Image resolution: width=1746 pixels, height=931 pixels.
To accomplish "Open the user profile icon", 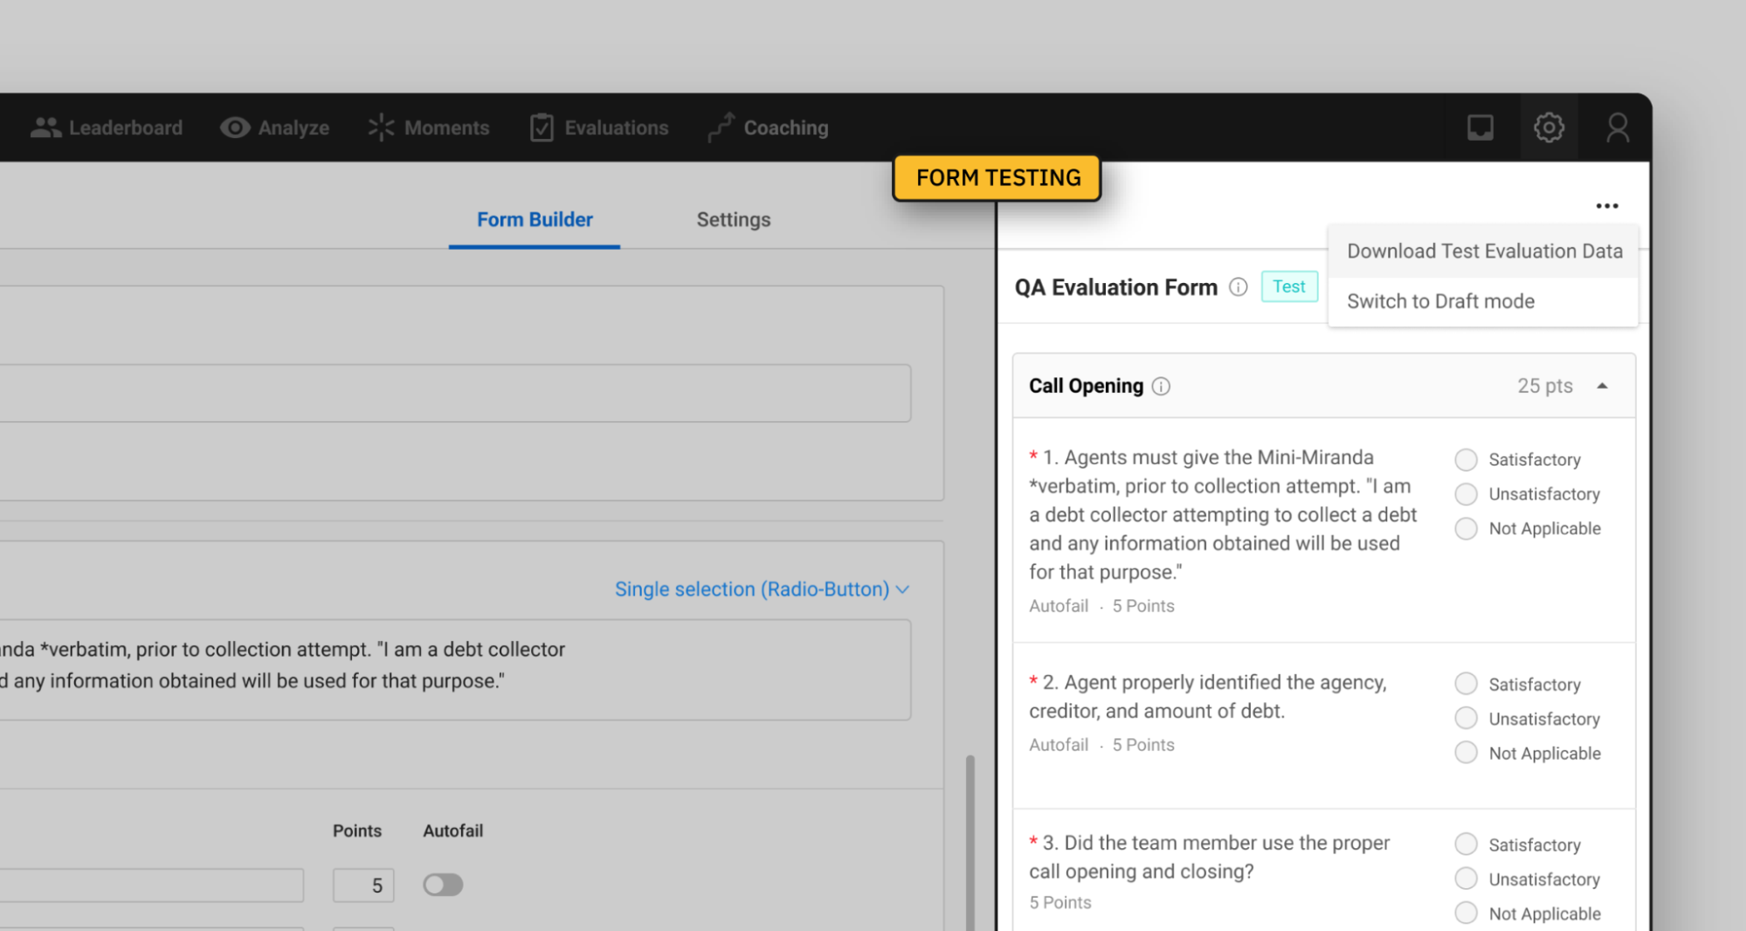I will coord(1618,127).
